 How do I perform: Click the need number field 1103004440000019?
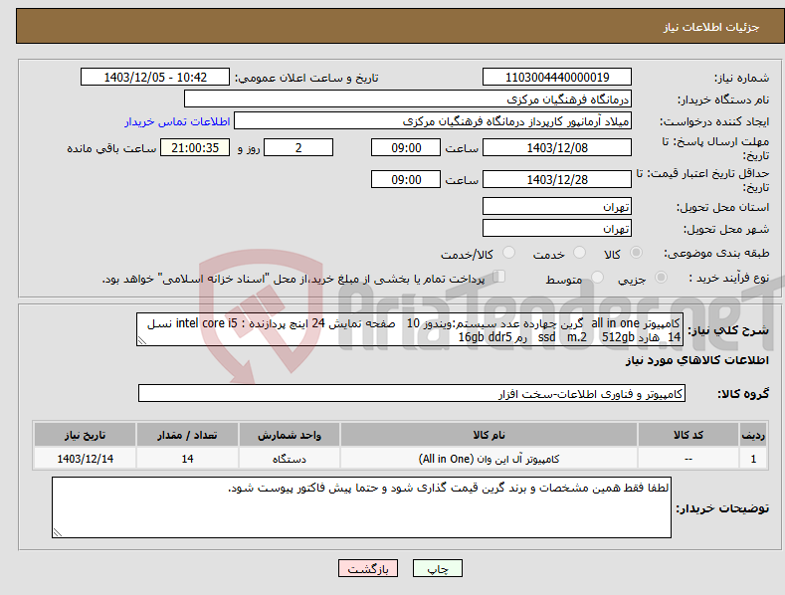557,78
